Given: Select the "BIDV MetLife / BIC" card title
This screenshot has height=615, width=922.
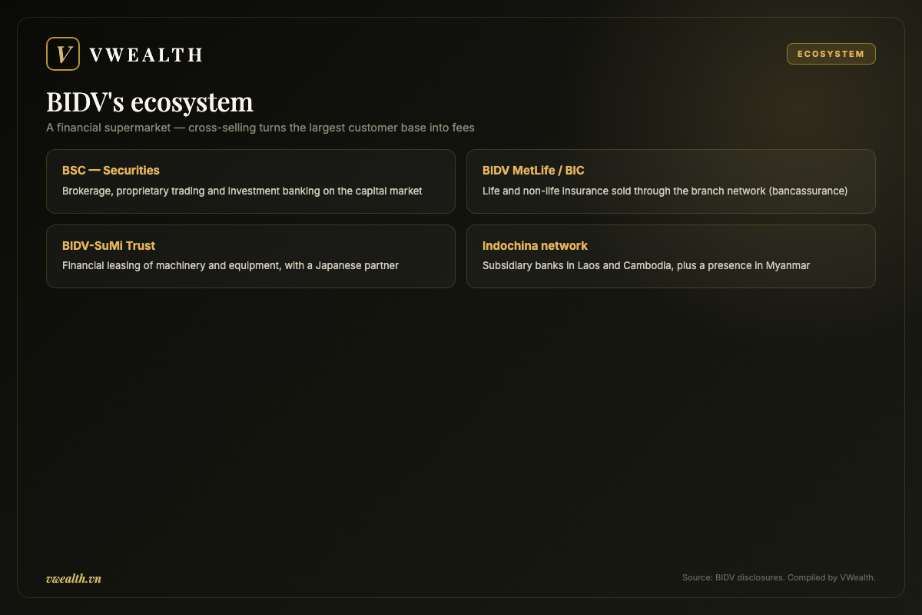Looking at the screenshot, I should [533, 171].
